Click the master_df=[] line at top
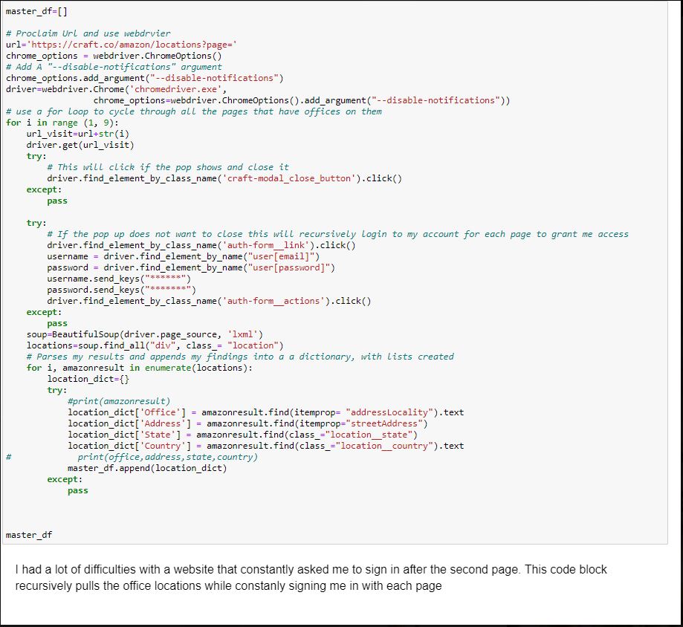The height and width of the screenshot is (627, 683). click(36, 11)
